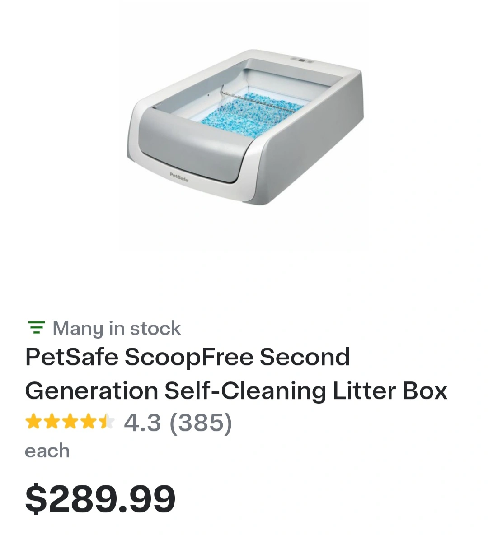488x535 pixels.
Task: Click the $289.99 price
Action: point(100,498)
